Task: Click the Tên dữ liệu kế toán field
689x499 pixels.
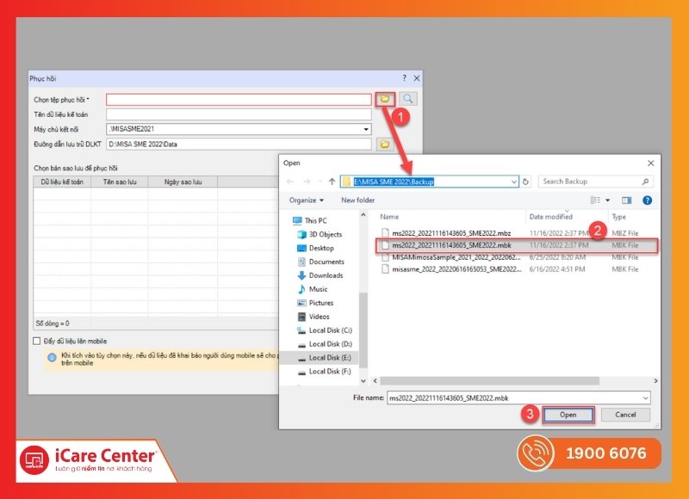Action: click(239, 114)
